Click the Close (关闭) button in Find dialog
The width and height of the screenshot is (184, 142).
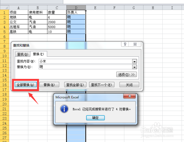point(129,85)
